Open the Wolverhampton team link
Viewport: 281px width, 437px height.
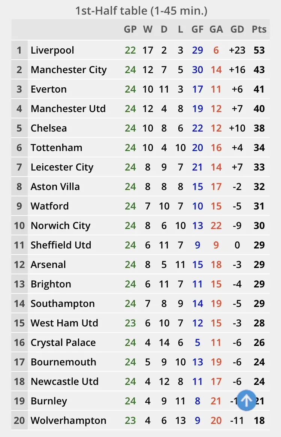pyautogui.click(x=69, y=421)
